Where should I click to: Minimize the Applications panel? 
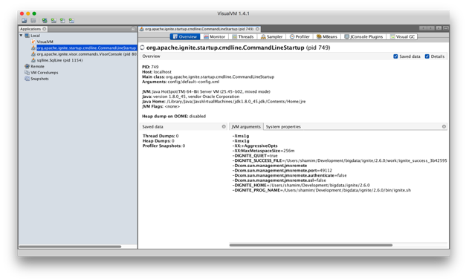[x=133, y=29]
